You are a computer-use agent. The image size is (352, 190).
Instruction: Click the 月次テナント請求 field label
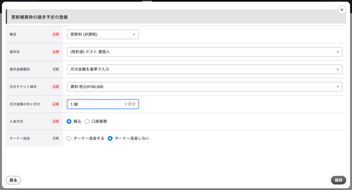pyautogui.click(x=23, y=87)
